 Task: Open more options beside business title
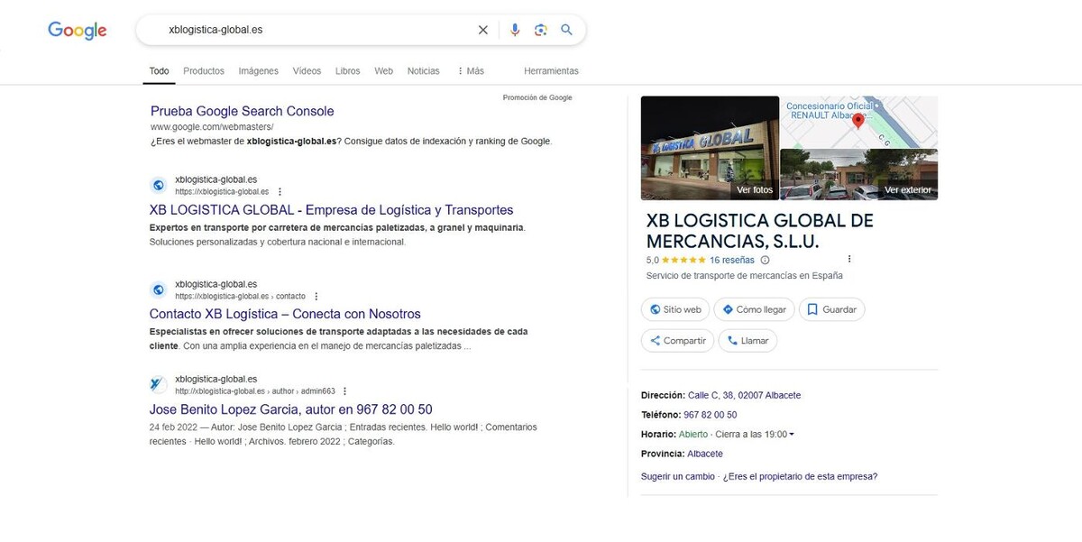849,260
